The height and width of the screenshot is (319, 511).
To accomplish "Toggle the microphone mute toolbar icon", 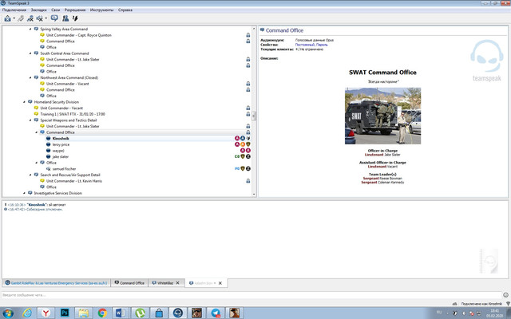I will (75, 18).
